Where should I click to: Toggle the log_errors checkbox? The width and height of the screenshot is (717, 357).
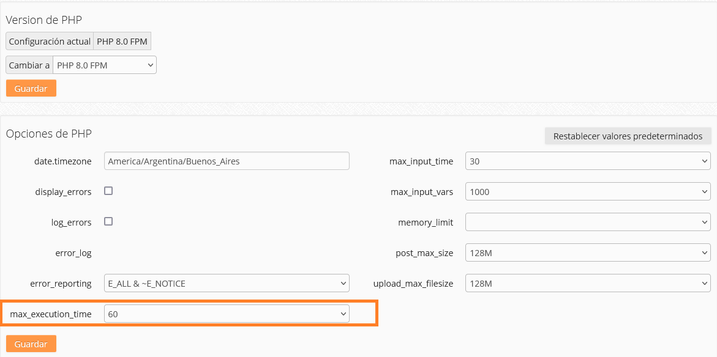tap(108, 221)
